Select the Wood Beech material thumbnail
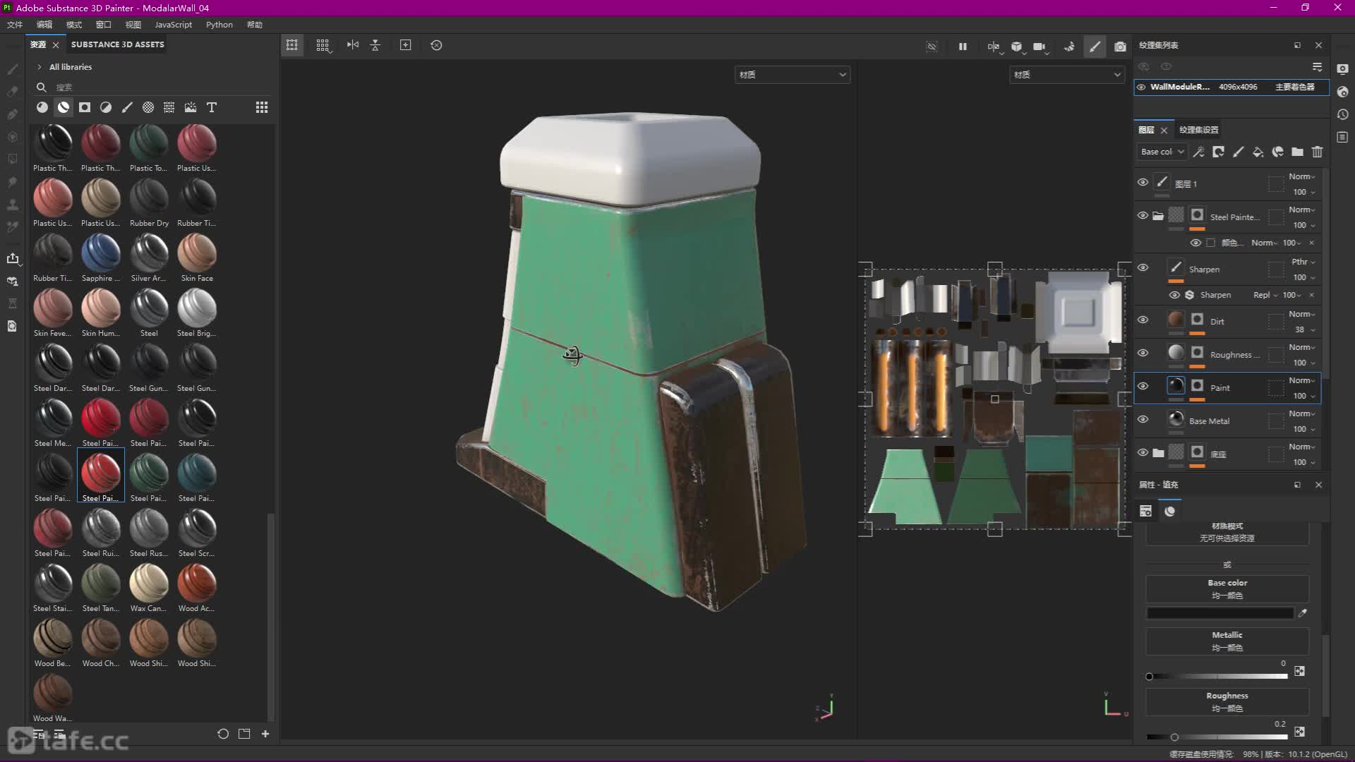This screenshot has width=1355, height=762. coord(52,639)
